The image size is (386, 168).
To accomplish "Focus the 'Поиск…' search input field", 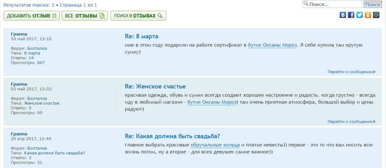I will click(332, 4).
